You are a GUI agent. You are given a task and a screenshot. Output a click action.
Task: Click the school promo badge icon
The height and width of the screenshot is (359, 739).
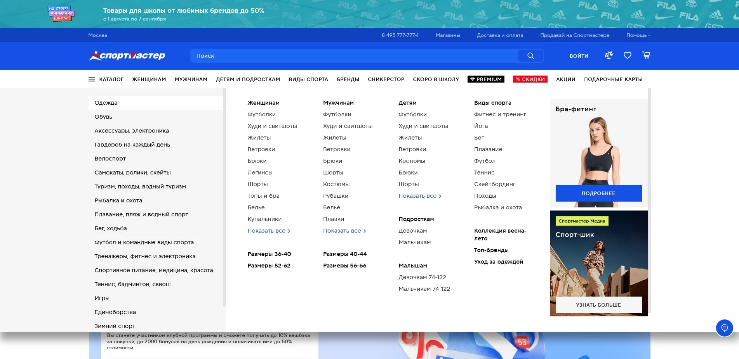(61, 14)
